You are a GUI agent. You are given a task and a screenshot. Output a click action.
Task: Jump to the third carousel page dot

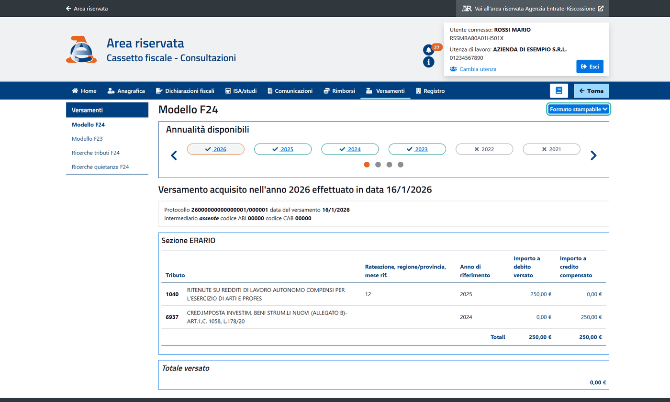(x=389, y=165)
